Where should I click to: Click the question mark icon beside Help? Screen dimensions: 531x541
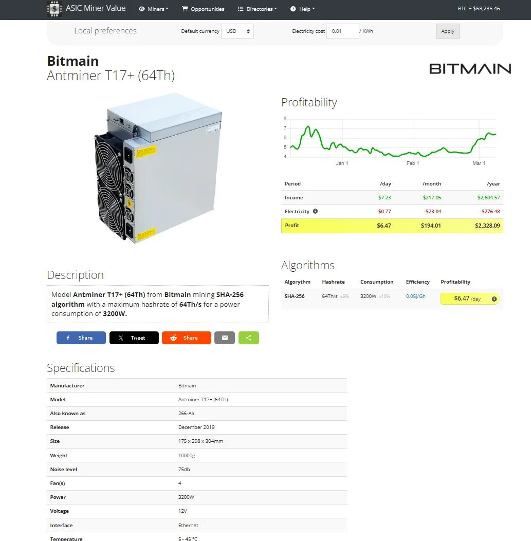click(293, 9)
